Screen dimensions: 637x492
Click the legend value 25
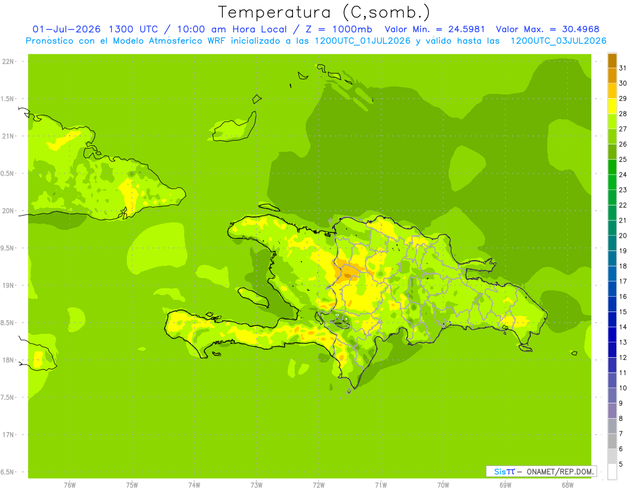point(623,159)
